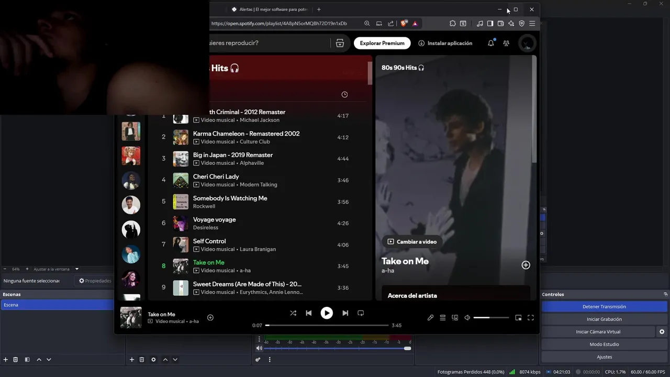Click Ajustes button in OBS controls

[604, 357]
